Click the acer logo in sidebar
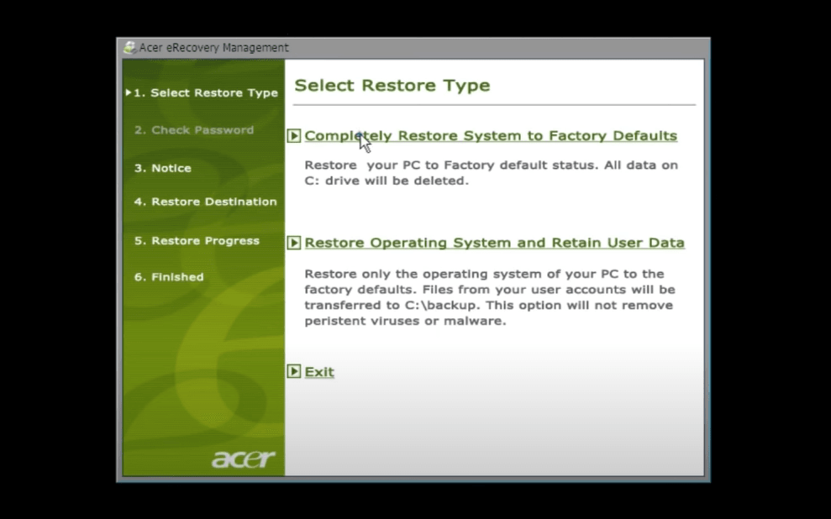831x519 pixels. (244, 459)
